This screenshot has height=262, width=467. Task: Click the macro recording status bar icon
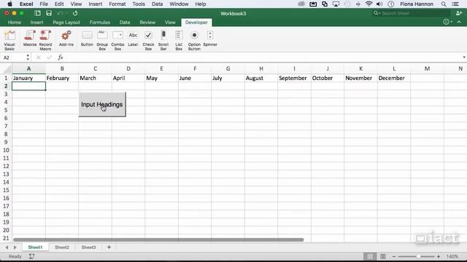(x=31, y=256)
